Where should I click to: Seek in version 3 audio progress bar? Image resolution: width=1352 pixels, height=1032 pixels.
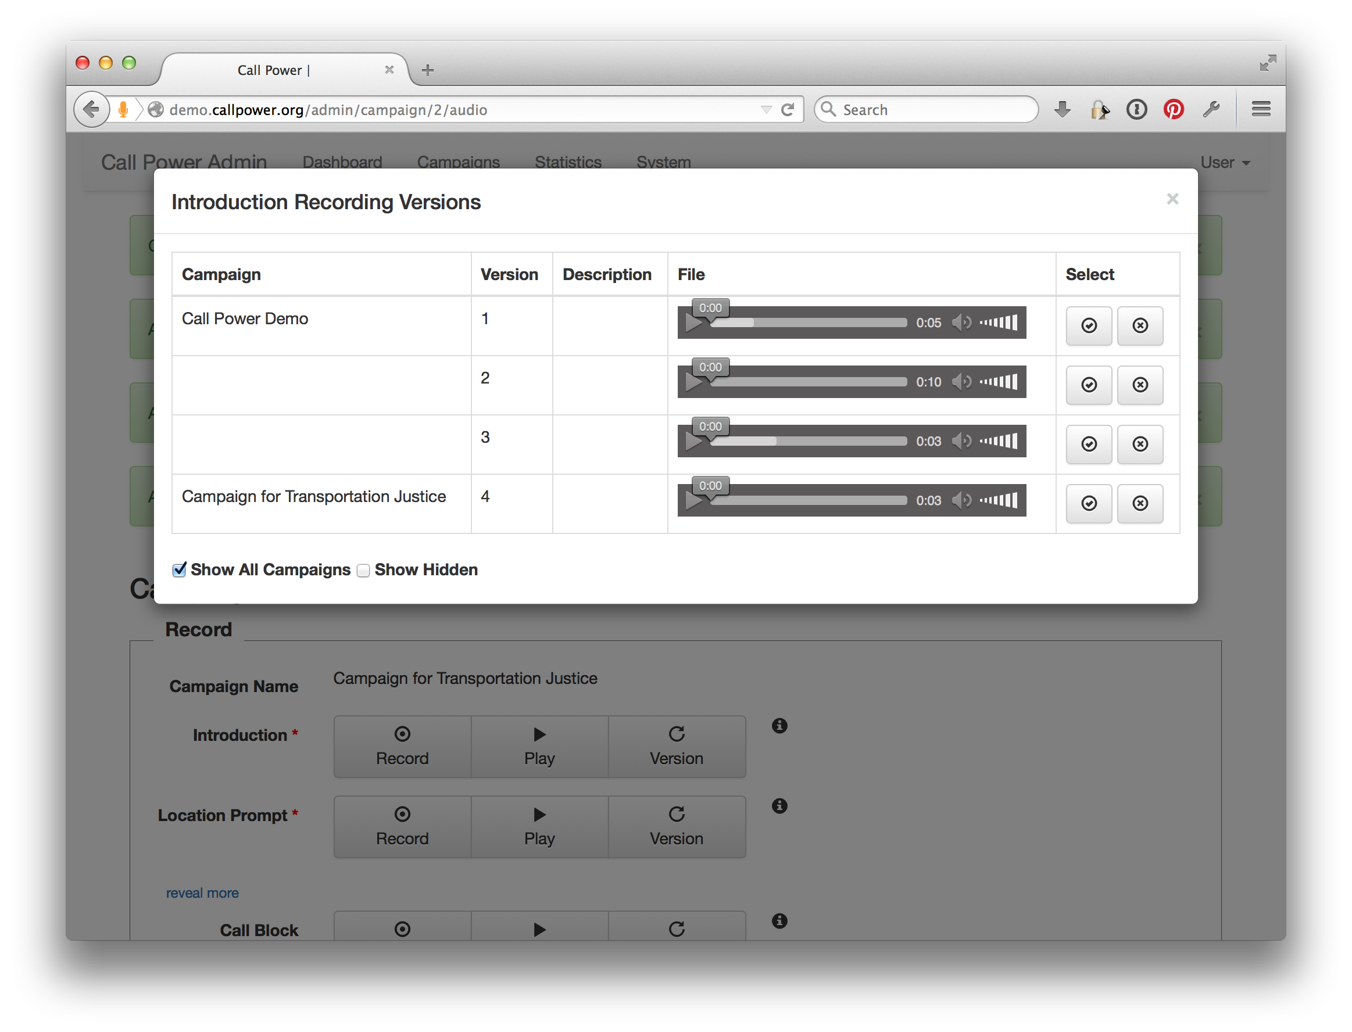[809, 441]
